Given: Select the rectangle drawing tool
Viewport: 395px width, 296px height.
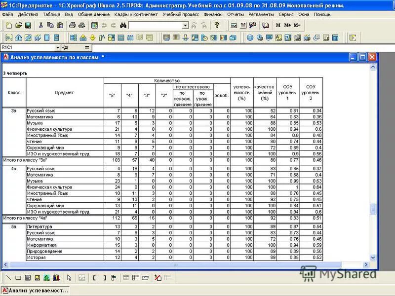Looking at the screenshot, I should pyautogui.click(x=18, y=278).
